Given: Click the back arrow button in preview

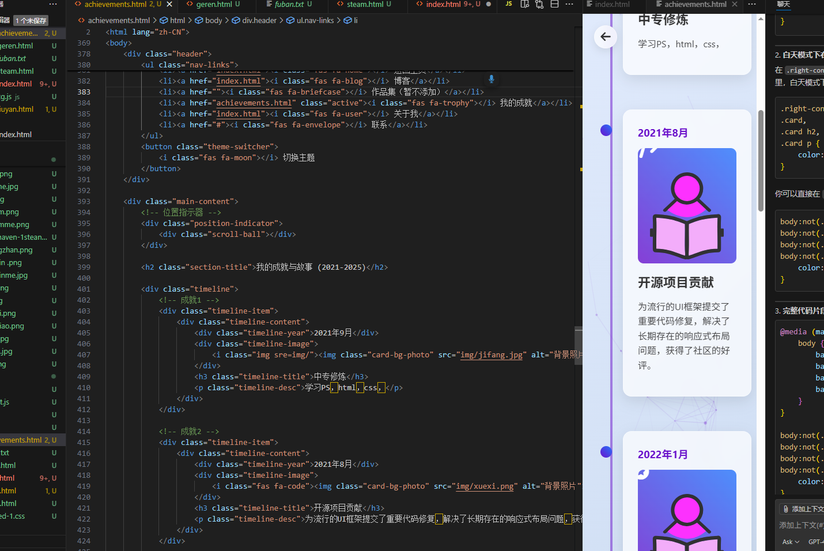Looking at the screenshot, I should tap(605, 37).
